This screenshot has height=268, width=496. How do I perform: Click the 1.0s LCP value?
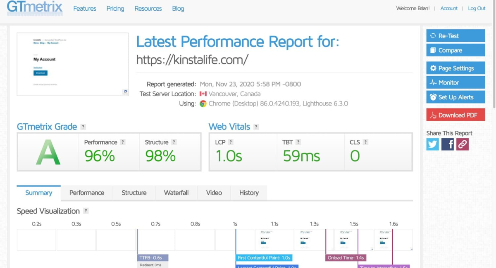229,156
